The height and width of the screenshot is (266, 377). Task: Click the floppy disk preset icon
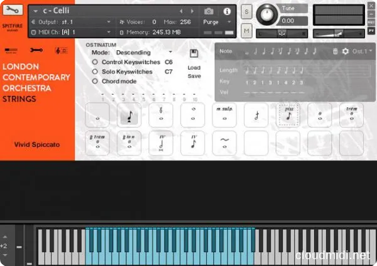click(x=194, y=54)
